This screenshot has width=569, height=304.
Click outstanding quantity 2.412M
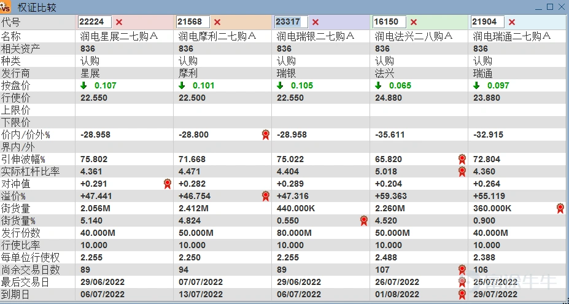pos(193,208)
